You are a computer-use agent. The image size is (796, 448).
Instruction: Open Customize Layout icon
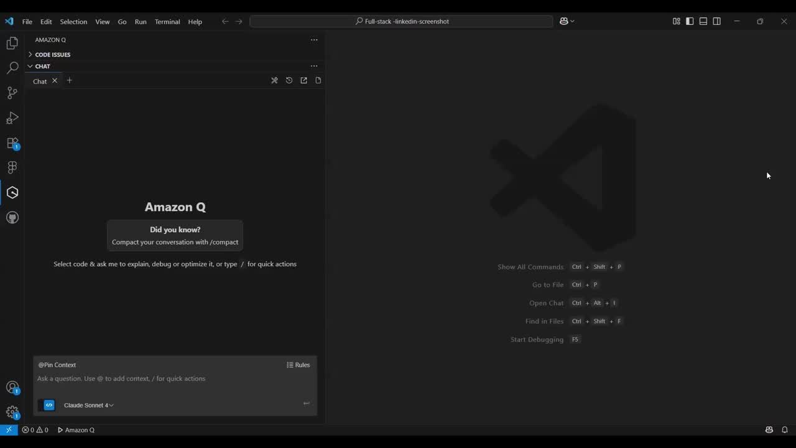(x=677, y=21)
